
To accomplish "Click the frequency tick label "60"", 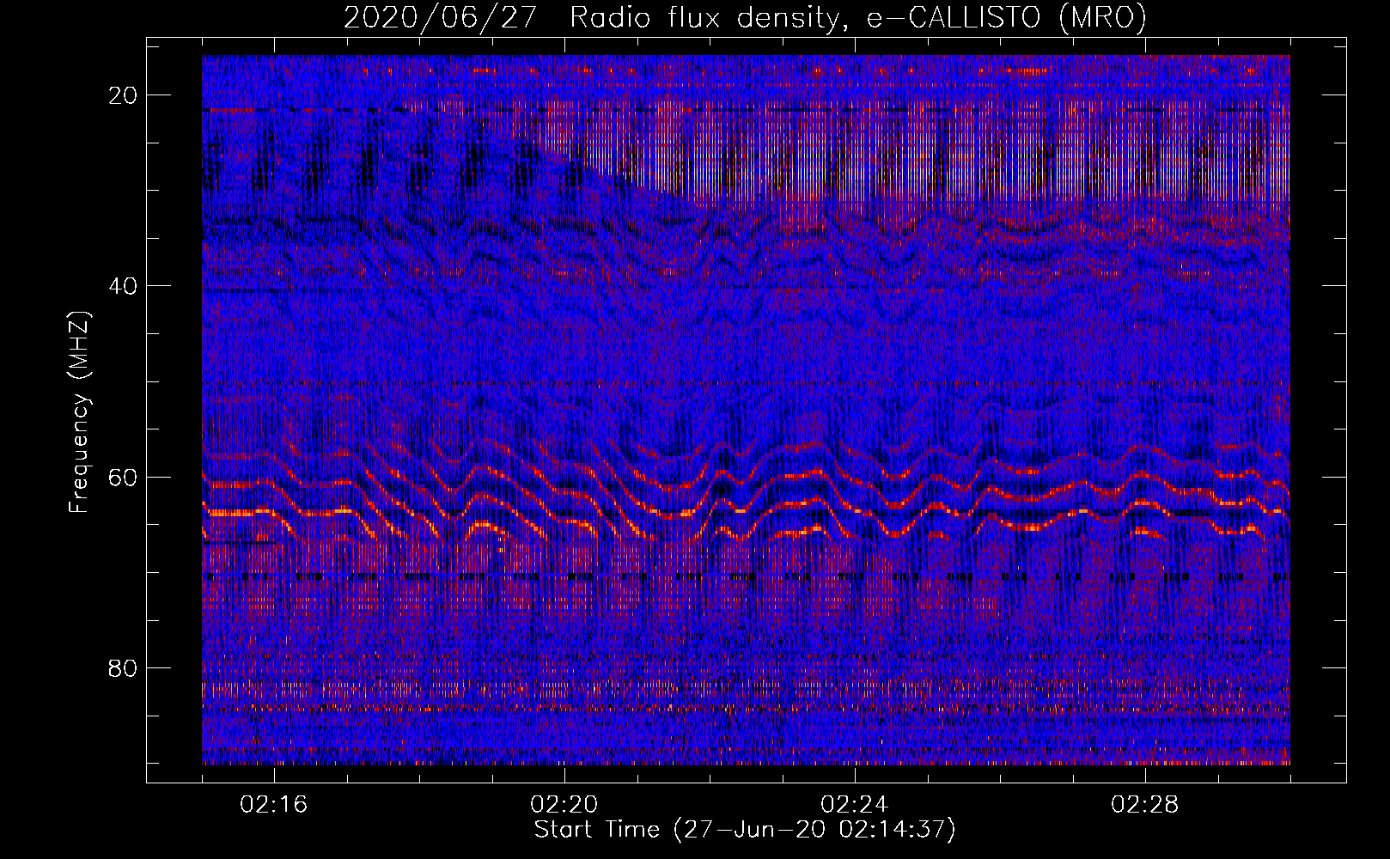I will tap(124, 478).
